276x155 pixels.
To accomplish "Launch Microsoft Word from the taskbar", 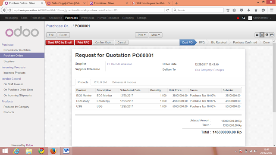I will pyautogui.click(x=66, y=151).
